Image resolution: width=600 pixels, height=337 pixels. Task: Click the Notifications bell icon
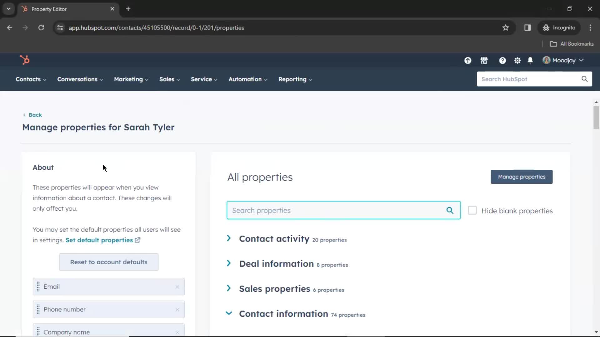(x=530, y=61)
